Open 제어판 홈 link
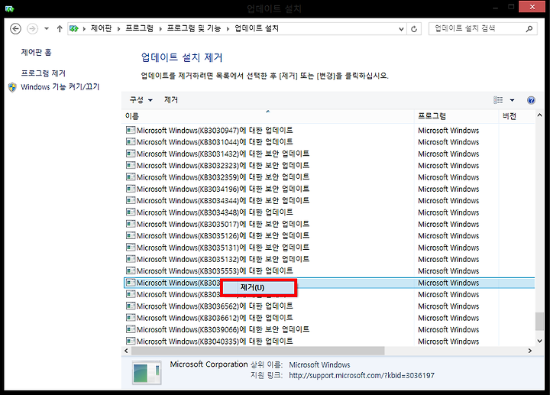 click(x=36, y=52)
